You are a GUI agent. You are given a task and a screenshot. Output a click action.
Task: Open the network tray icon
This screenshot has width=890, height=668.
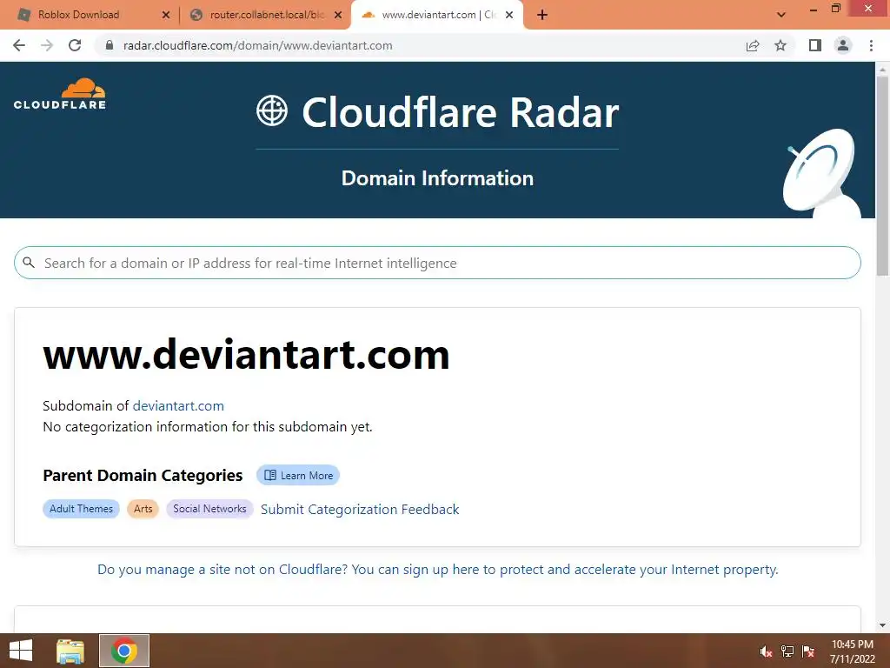[x=787, y=651]
